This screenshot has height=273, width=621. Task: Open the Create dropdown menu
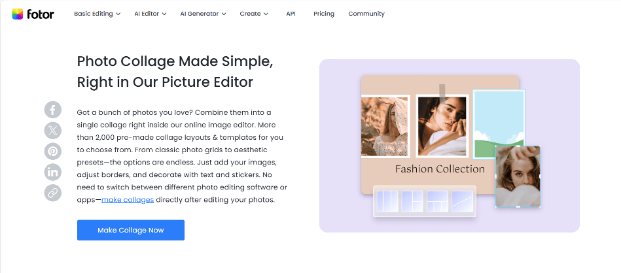pyautogui.click(x=254, y=14)
